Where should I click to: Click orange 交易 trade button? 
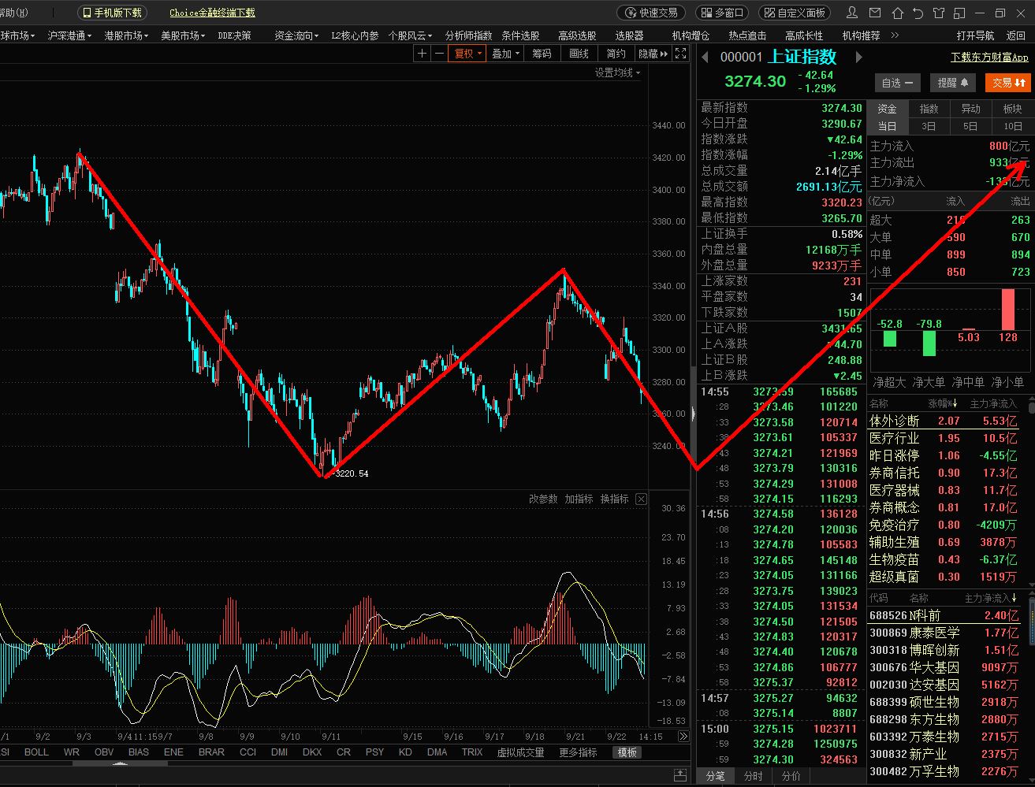coord(1007,83)
